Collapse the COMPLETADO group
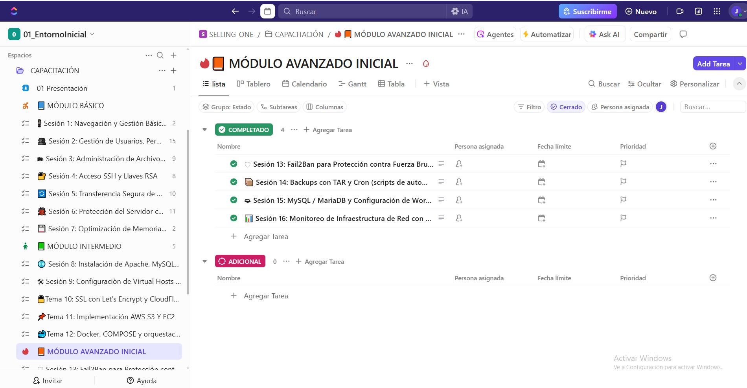The width and height of the screenshot is (747, 388). tap(204, 130)
